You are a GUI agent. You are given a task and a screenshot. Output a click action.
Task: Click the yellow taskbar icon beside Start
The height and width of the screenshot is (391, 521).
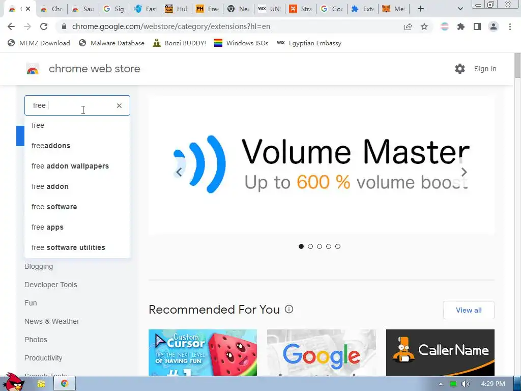click(41, 384)
